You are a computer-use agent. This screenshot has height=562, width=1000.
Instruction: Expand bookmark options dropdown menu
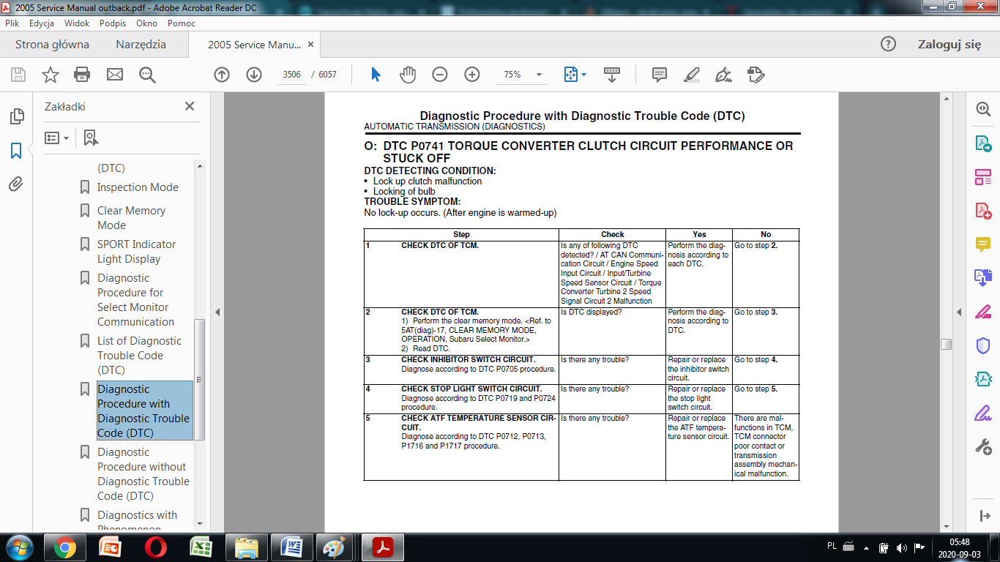pyautogui.click(x=57, y=138)
